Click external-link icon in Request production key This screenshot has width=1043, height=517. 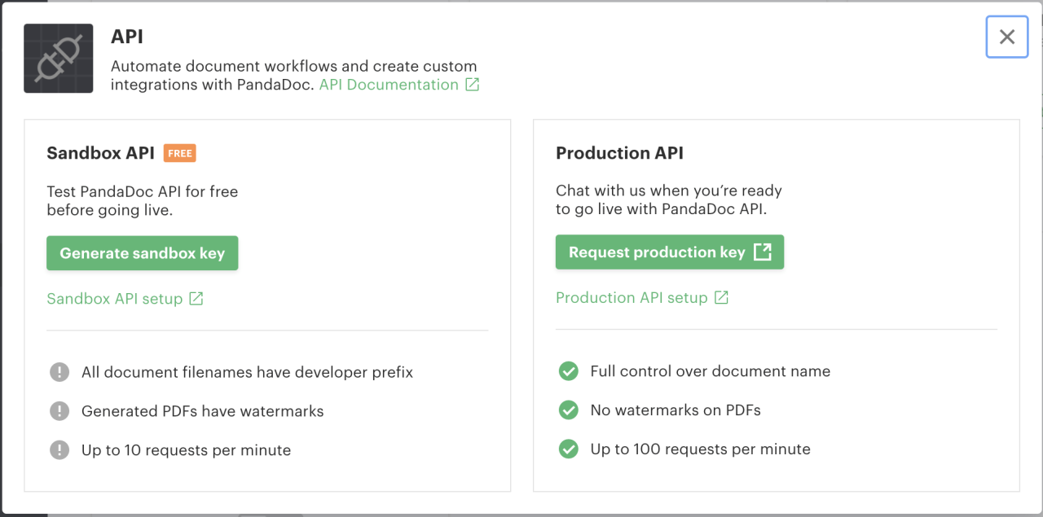[762, 252]
